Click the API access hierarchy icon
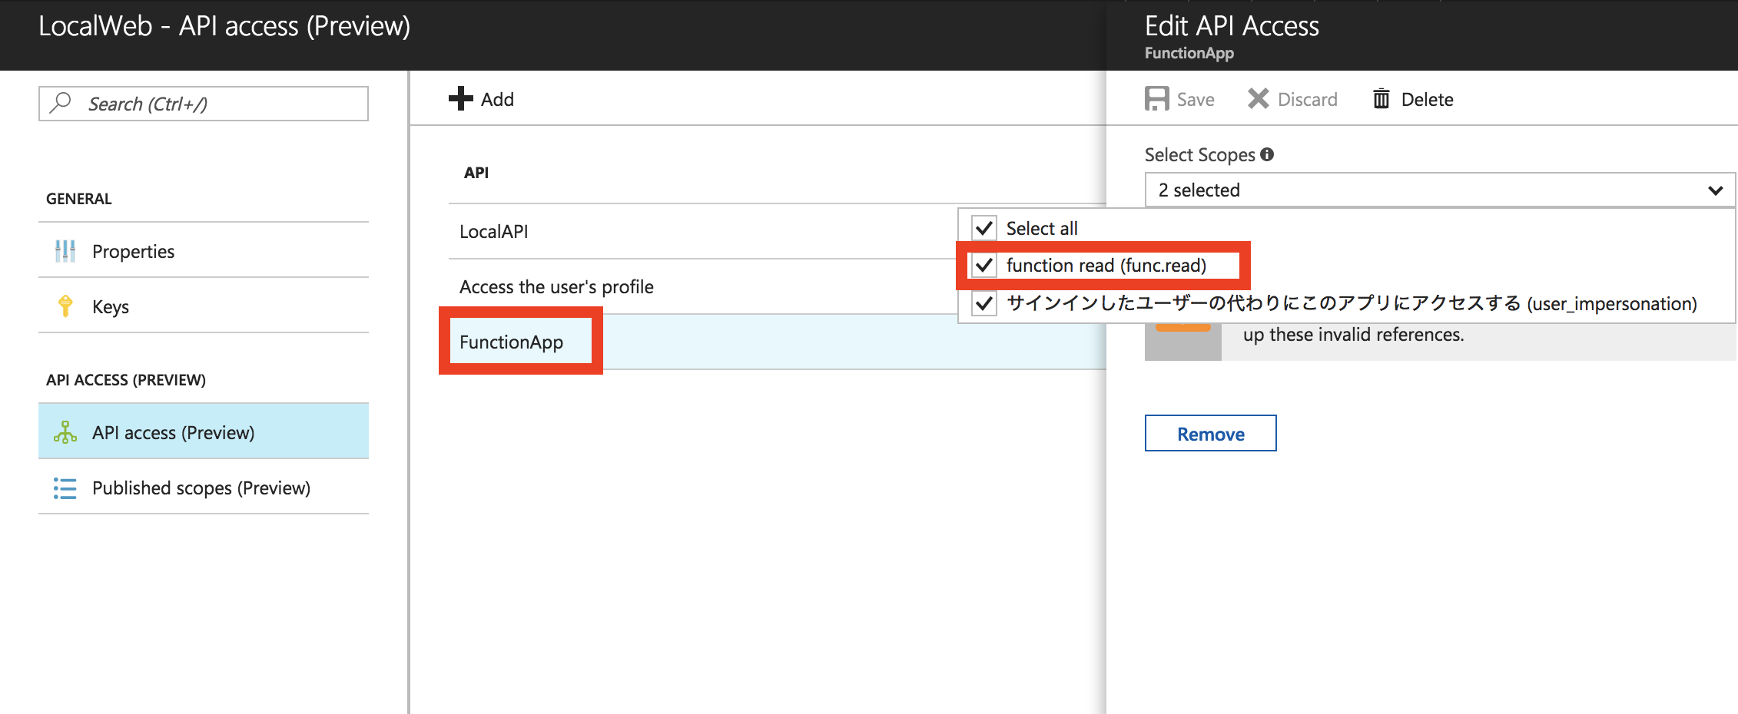The image size is (1738, 714). point(65,432)
